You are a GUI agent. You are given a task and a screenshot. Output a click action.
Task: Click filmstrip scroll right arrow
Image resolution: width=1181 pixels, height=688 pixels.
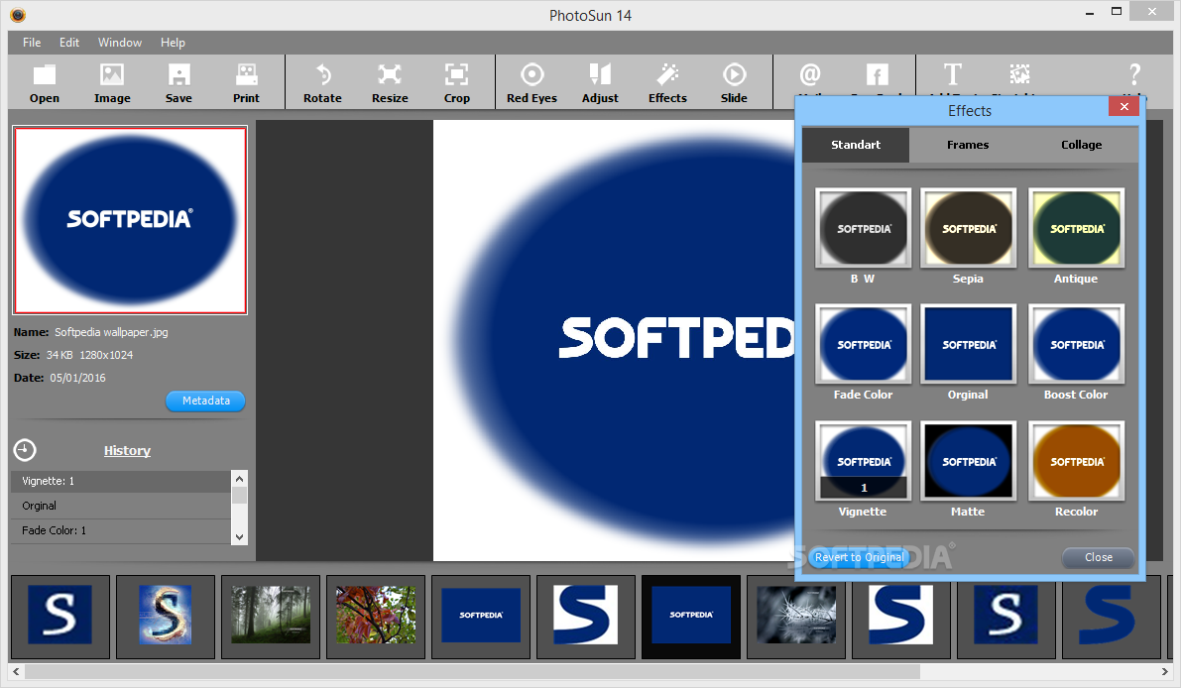pos(1164,671)
